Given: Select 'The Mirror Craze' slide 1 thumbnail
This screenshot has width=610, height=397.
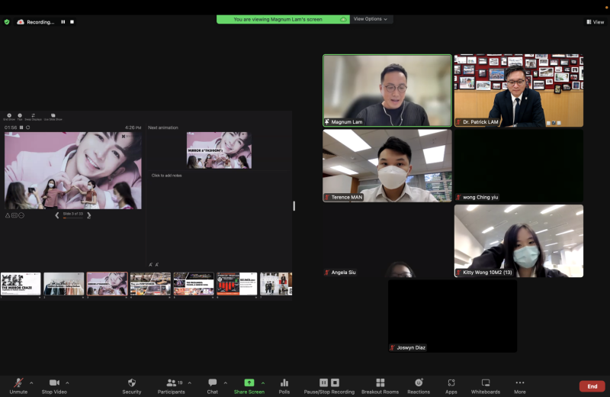Looking at the screenshot, I should click(x=21, y=284).
